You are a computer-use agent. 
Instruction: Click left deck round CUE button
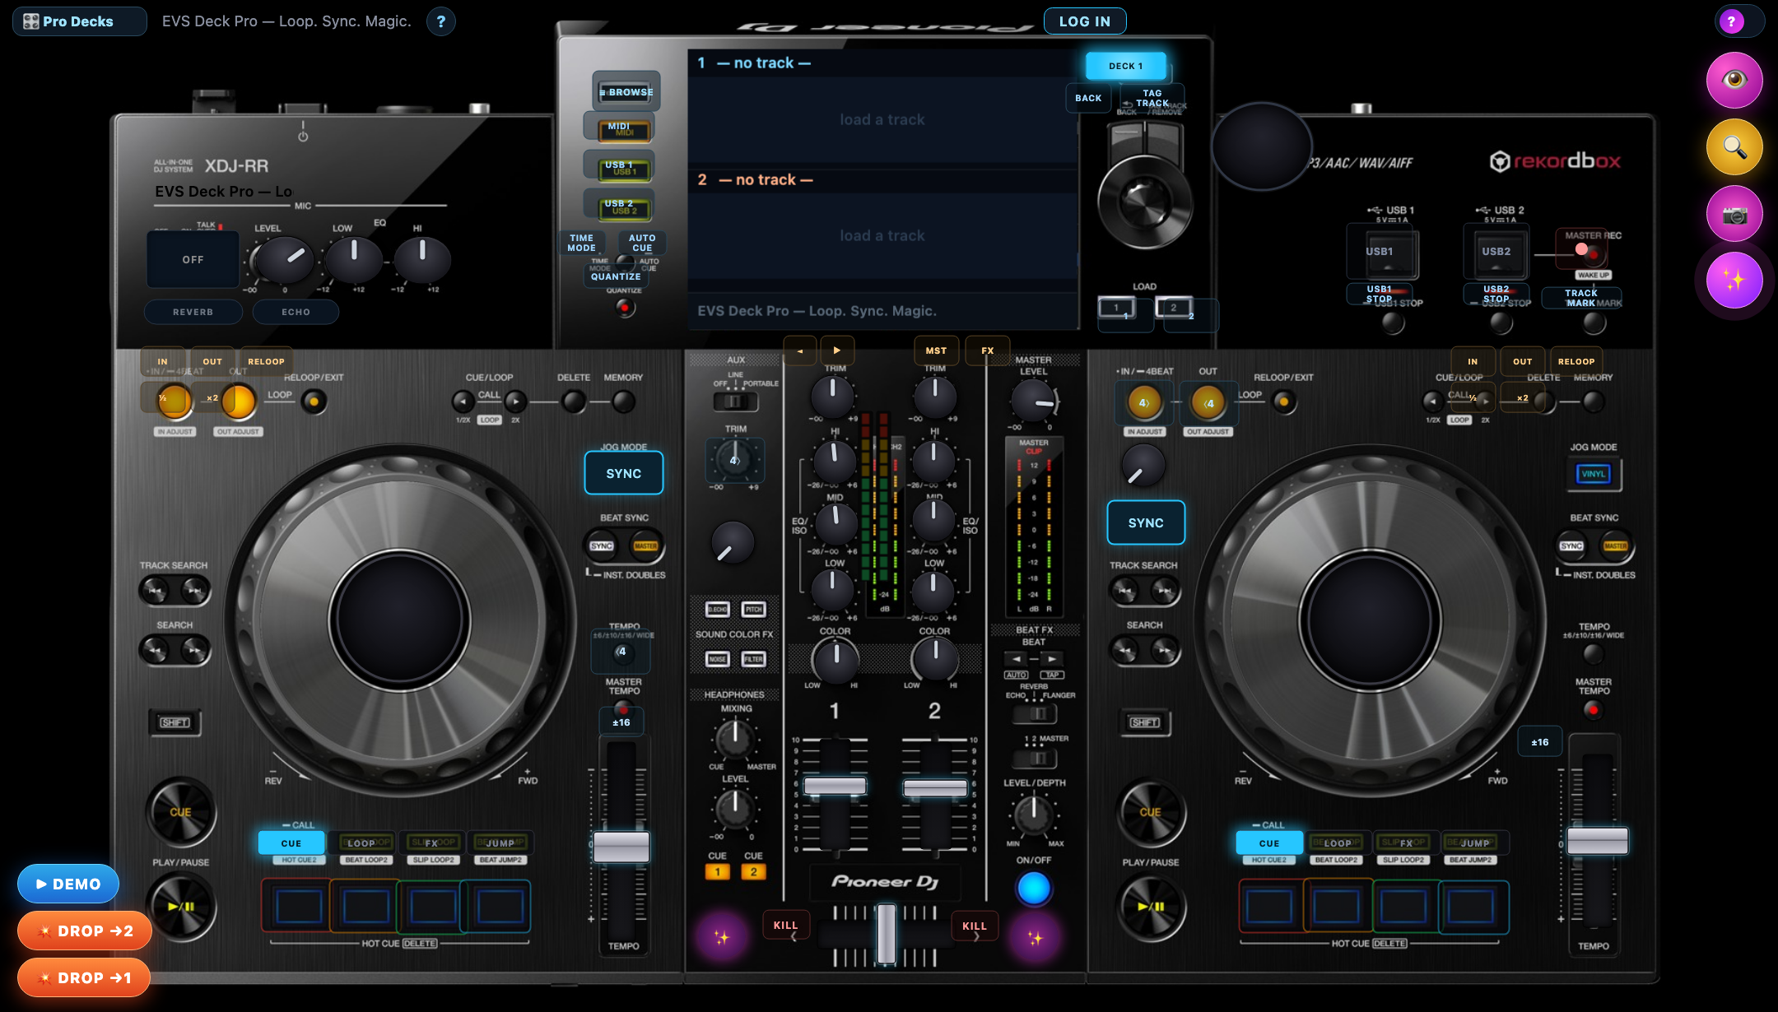[181, 812]
